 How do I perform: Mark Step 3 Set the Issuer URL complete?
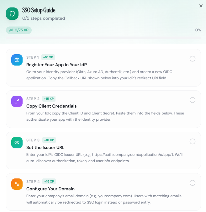192,141
